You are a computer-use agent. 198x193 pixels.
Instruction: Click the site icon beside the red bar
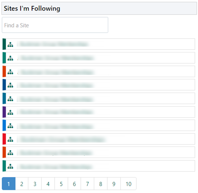coord(10,139)
